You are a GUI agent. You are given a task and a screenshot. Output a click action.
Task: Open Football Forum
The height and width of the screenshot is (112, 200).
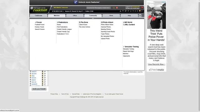point(40,25)
